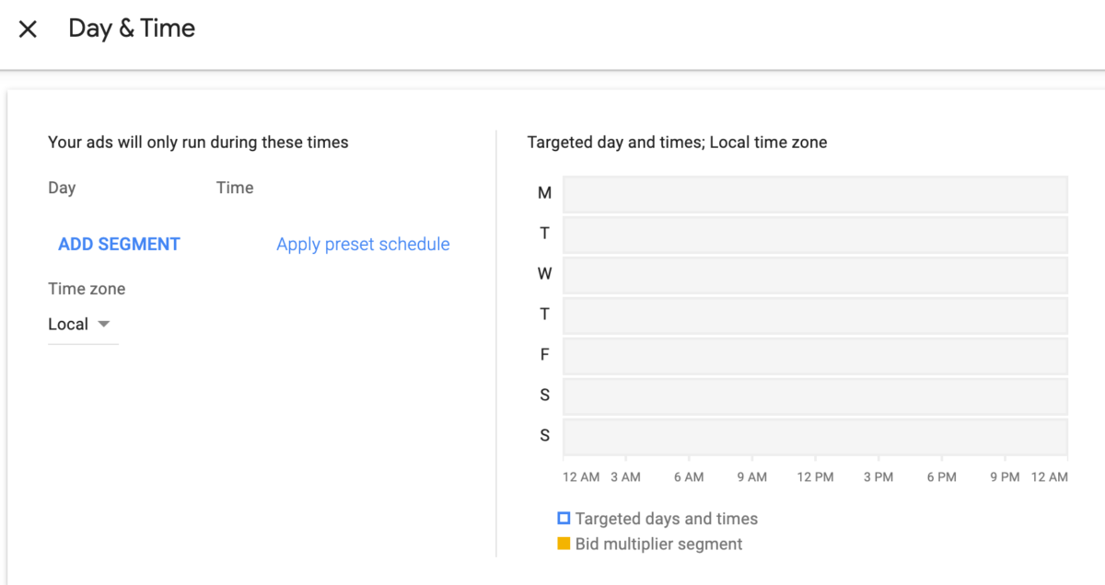Image resolution: width=1105 pixels, height=585 pixels.
Task: Click the '12 PM' axis label
Action: pos(815,476)
